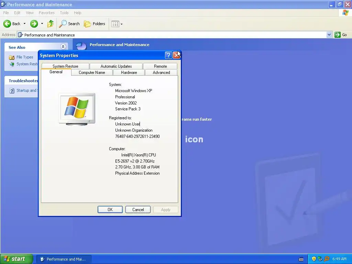The width and height of the screenshot is (352, 264).
Task: Open the Back history dropdown arrow
Action: coord(24,24)
